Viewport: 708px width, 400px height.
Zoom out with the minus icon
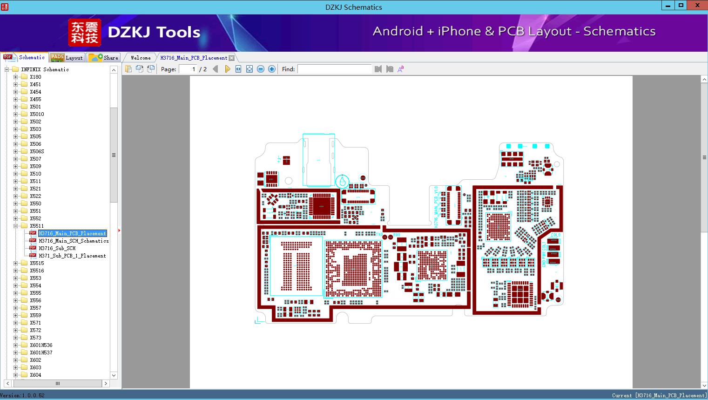click(x=261, y=69)
